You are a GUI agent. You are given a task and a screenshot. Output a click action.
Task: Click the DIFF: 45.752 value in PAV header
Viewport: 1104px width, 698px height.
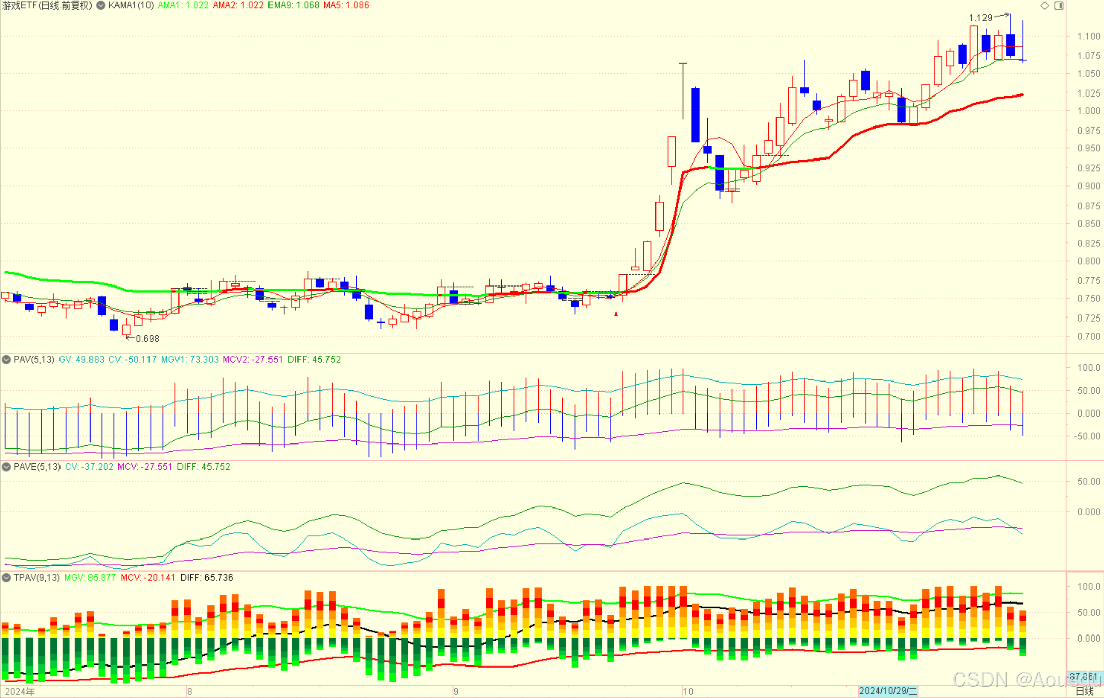point(314,359)
